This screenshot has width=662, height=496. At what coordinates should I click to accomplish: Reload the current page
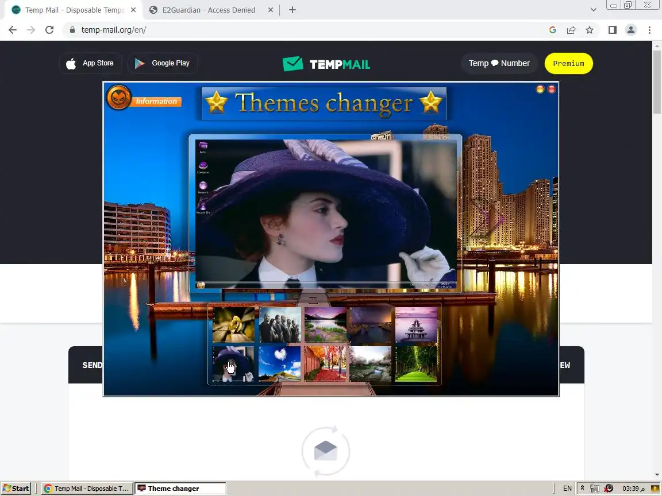49,30
